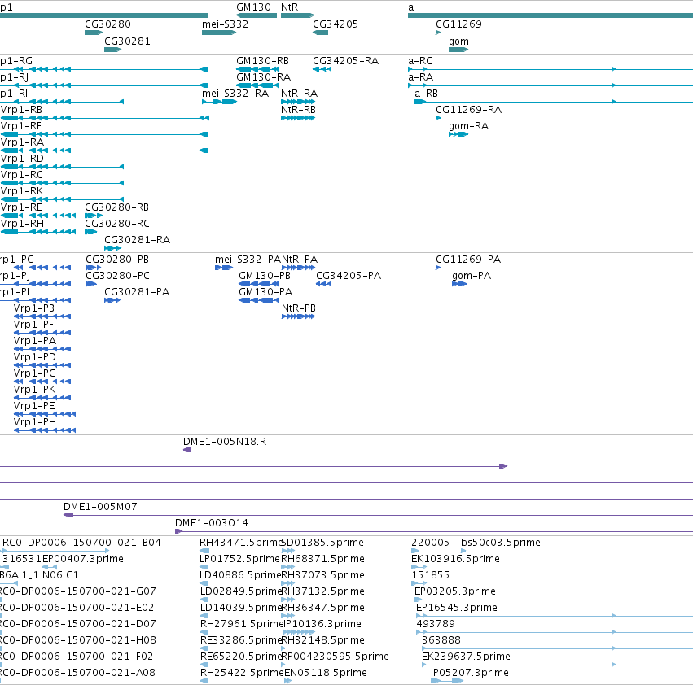Click the CG30280-PB protein label
This screenshot has height=685, width=693.
pyautogui.click(x=117, y=260)
